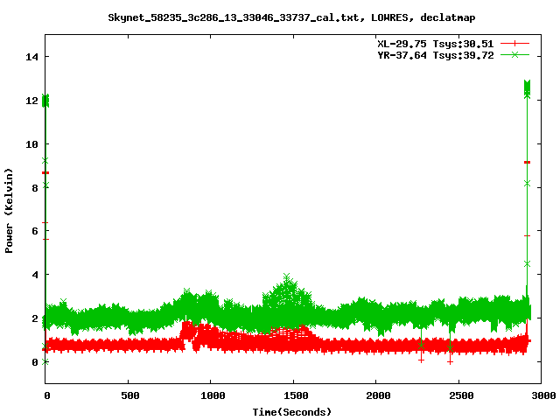Image resolution: width=560 pixels, height=420 pixels.
Task: Click the y-axis tick label 14
Action: (31, 57)
